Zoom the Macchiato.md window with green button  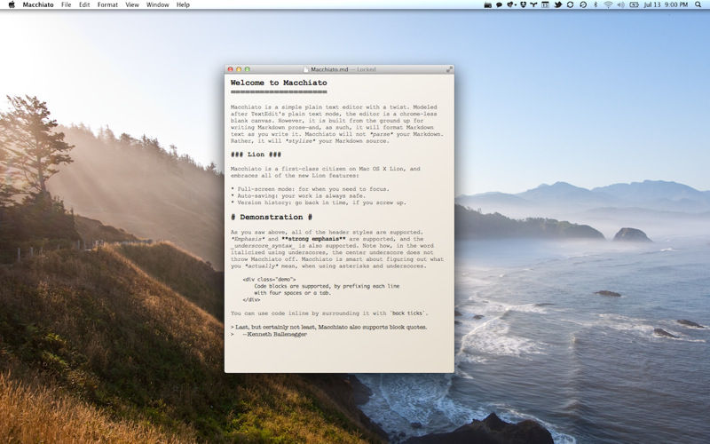pyautogui.click(x=248, y=69)
